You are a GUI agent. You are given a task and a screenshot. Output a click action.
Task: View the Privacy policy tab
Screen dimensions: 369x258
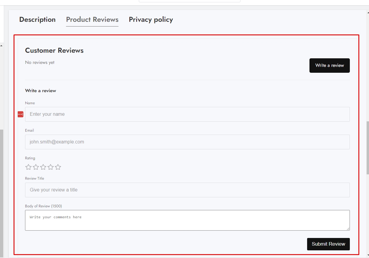click(151, 20)
